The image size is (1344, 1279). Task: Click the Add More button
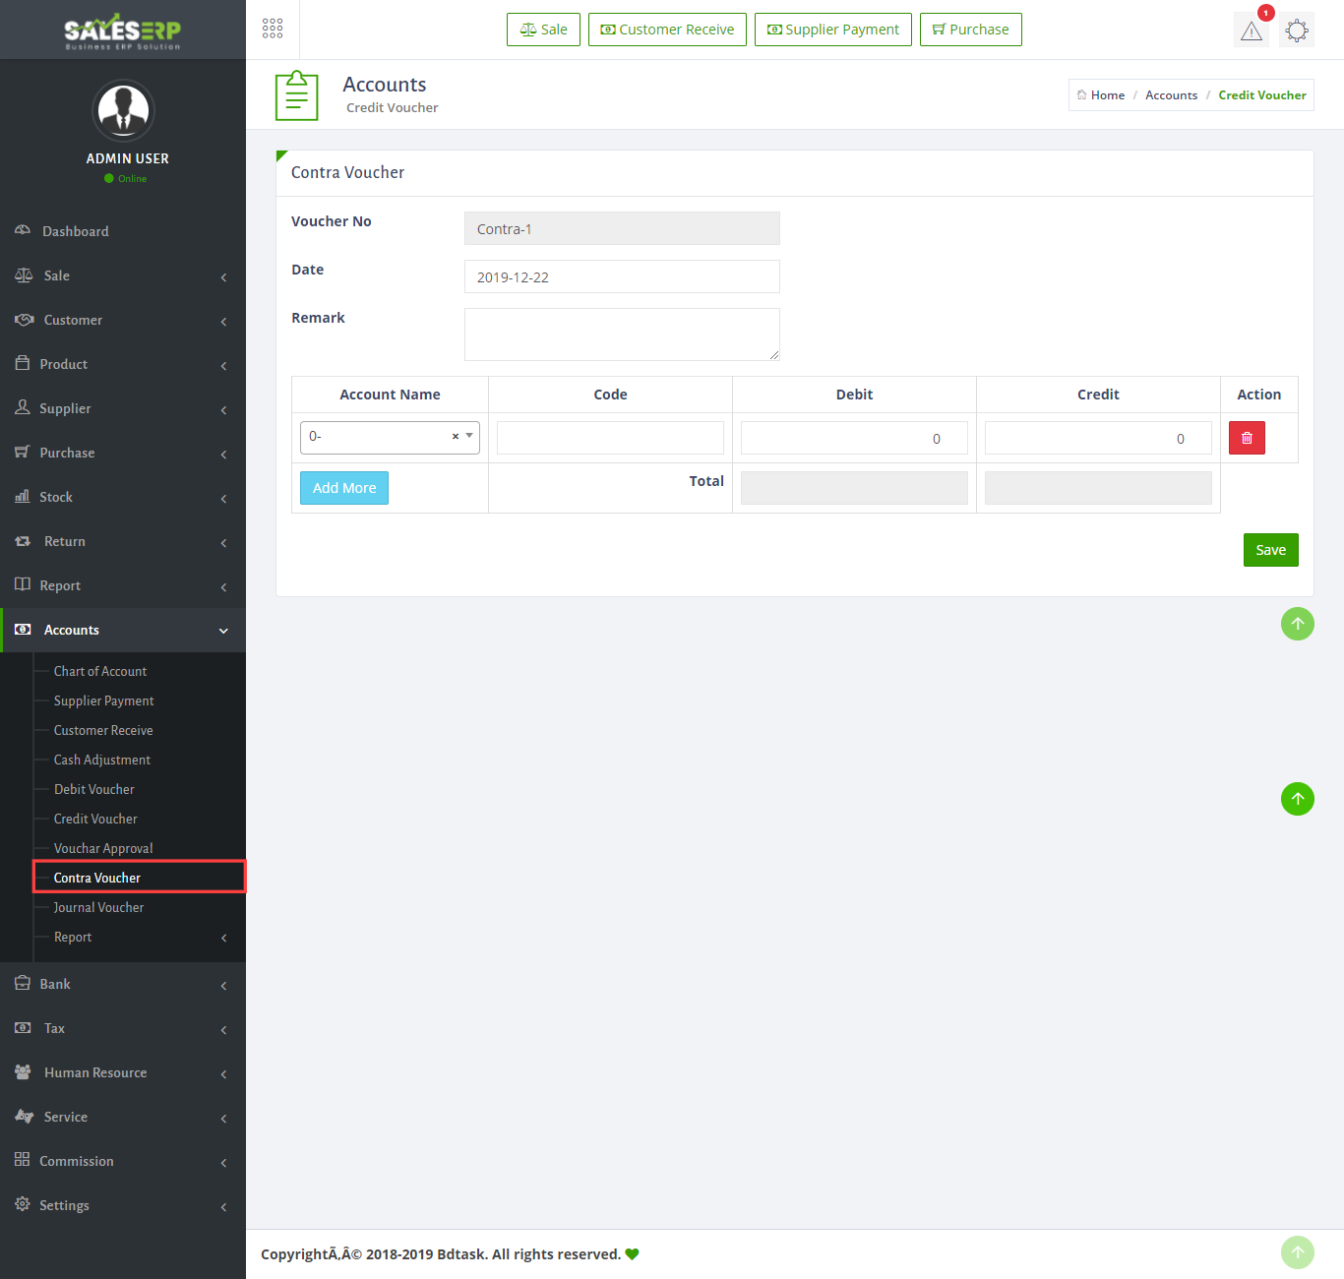point(344,488)
